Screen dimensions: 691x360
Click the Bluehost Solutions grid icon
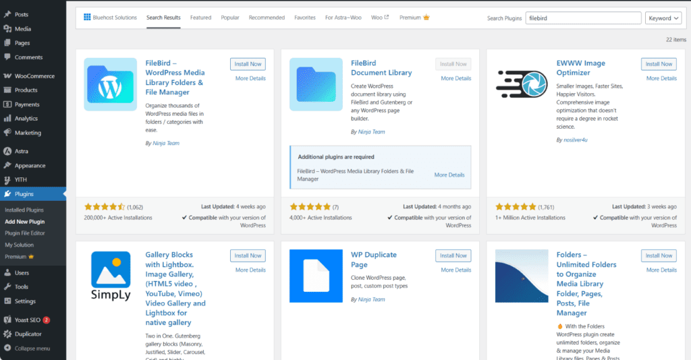[87, 17]
